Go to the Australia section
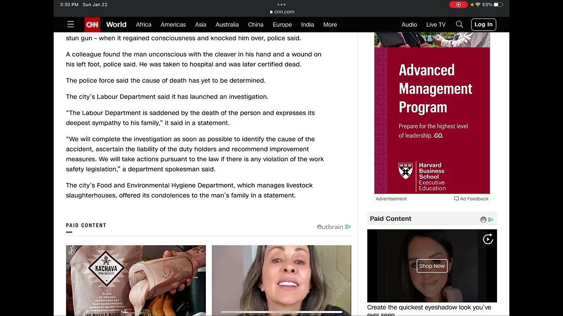This screenshot has height=316, width=563. click(x=227, y=25)
